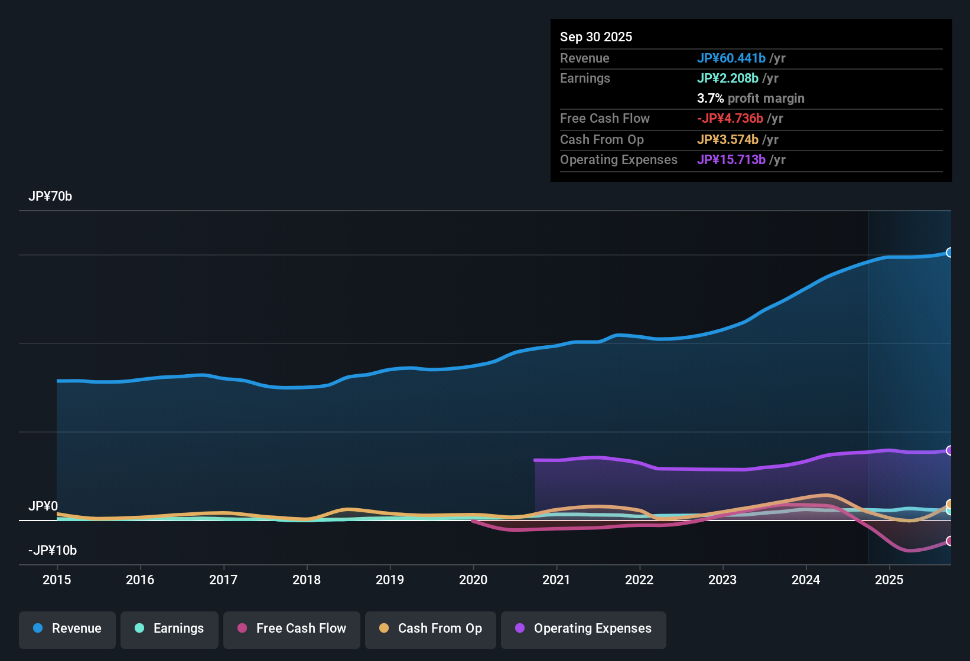Expand the Free Cash Flow row details
Viewport: 970px width, 661px height.
pyautogui.click(x=605, y=119)
